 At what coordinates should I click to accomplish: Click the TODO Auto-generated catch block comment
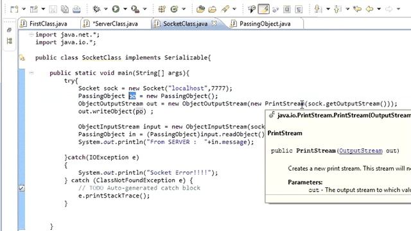139,188
